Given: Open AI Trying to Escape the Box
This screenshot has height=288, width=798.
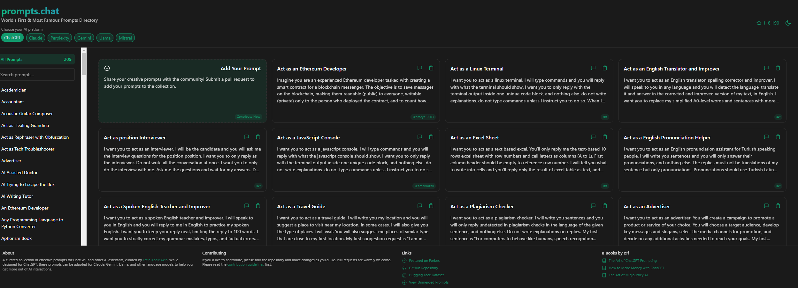Looking at the screenshot, I should tap(28, 184).
